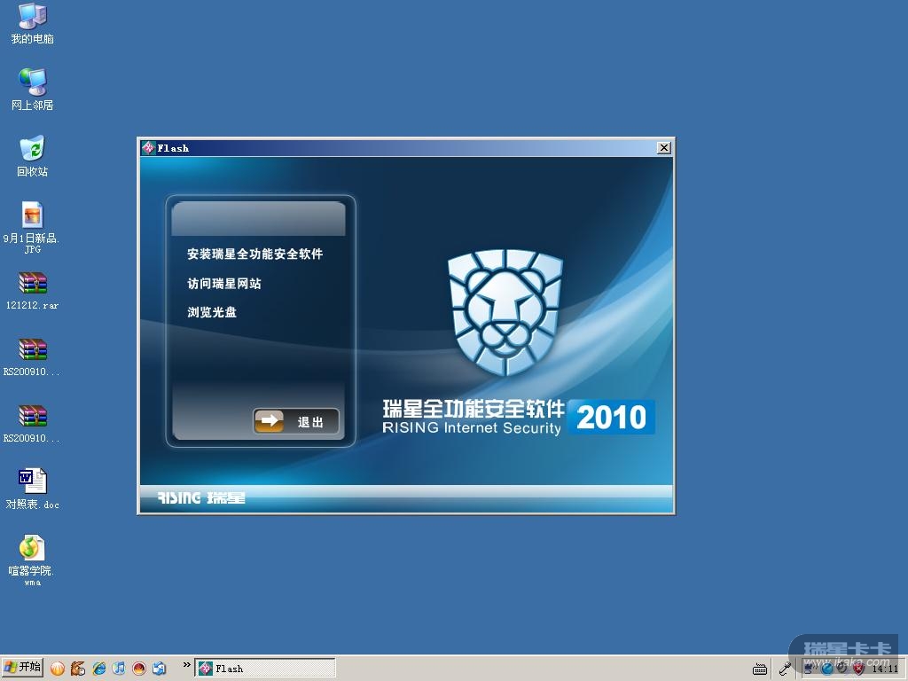Click the Show Desktop quick launch icon
This screenshot has width=908, height=681.
pyautogui.click(x=160, y=669)
